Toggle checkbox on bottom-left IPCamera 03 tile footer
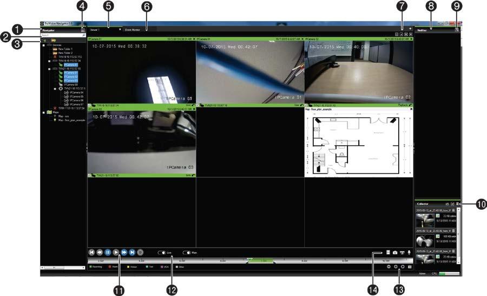The height and width of the screenshot is (296, 487). tap(89, 176)
